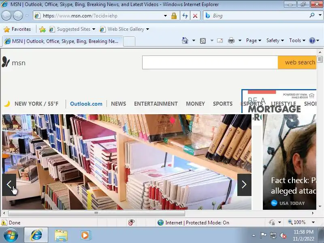Screen dimensions: 324x243
Task: Open Windows Explorer from taskbar
Action: coord(61,235)
